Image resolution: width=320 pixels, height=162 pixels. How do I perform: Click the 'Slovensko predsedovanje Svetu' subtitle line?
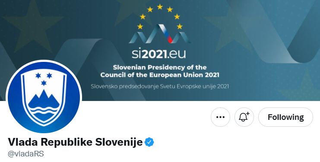(x=160, y=86)
